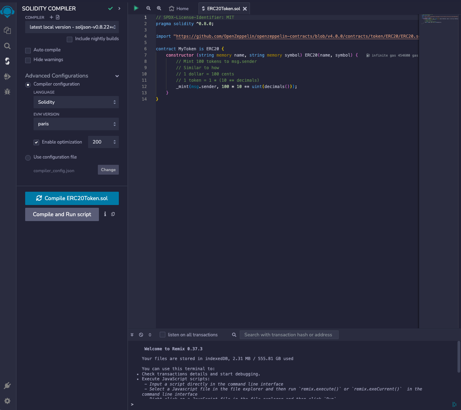The width and height of the screenshot is (461, 410).
Task: Click the 'Welcome to Remix 0.37.3' text
Action: (173, 349)
